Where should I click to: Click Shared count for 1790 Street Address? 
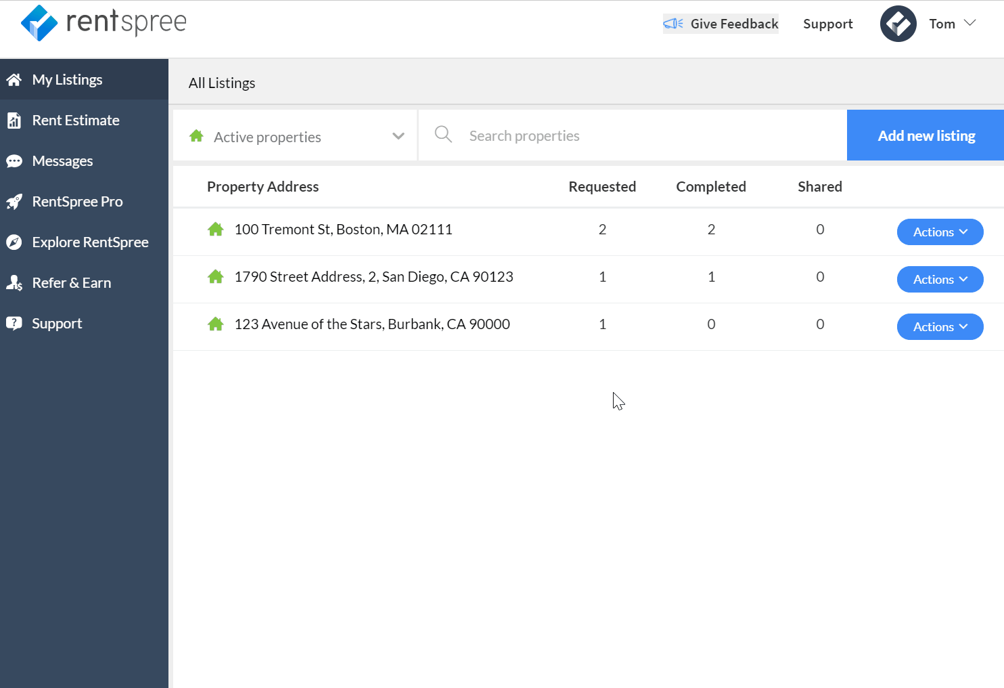click(x=820, y=277)
